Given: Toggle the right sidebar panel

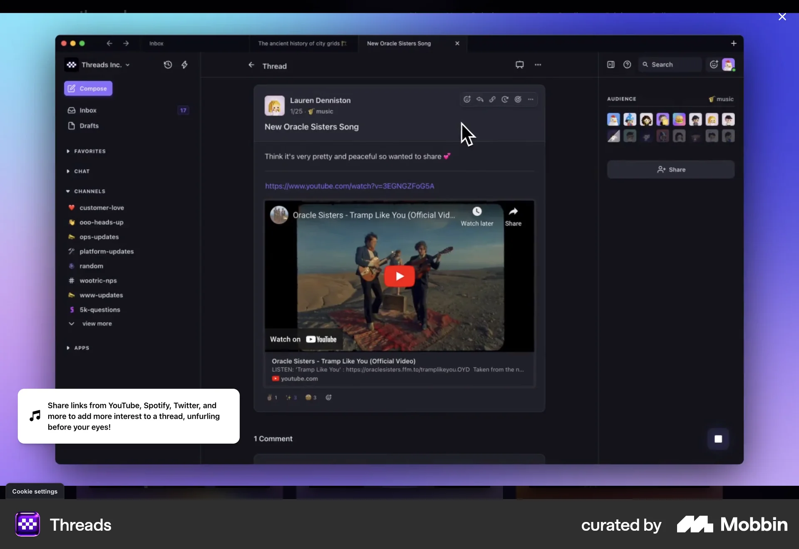Looking at the screenshot, I should 610,65.
